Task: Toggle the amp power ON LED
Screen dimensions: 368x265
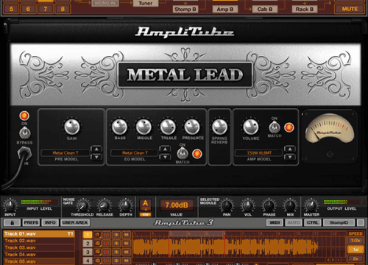Action: 24,116
